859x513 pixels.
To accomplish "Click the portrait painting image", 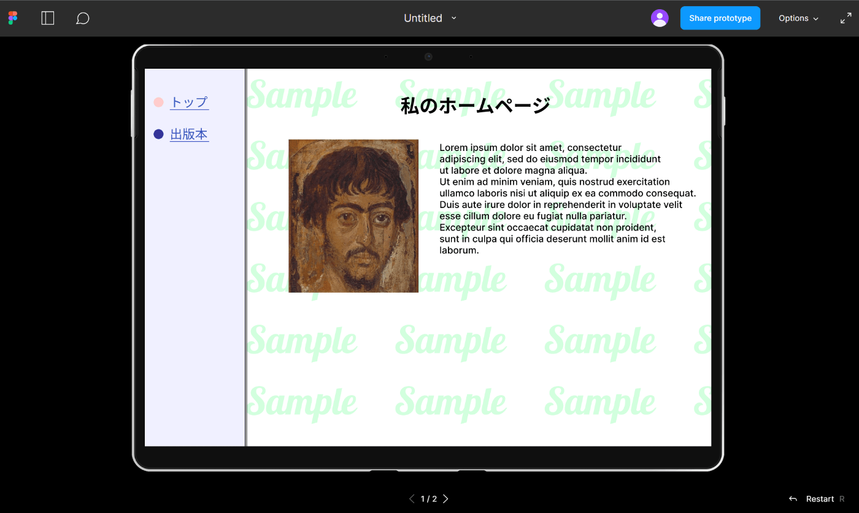I will click(x=353, y=216).
